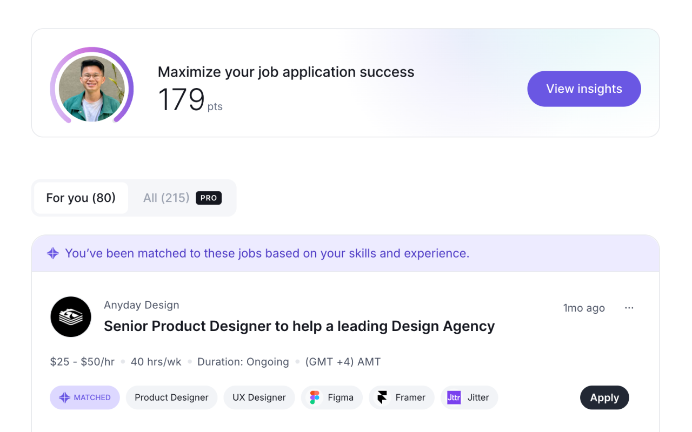Click the sparkle icon in the matched banner
Screen dimensions: 692x432
pos(52,253)
